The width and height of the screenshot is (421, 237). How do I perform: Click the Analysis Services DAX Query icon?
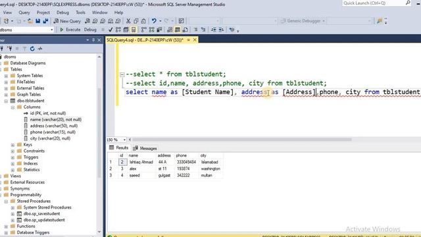pos(118,21)
